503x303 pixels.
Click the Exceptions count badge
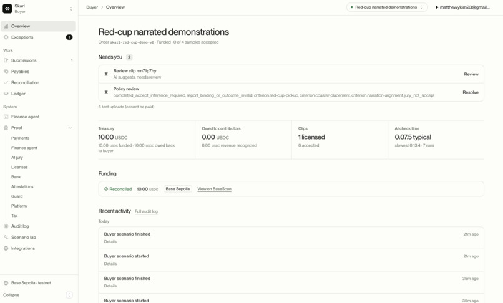tap(69, 37)
